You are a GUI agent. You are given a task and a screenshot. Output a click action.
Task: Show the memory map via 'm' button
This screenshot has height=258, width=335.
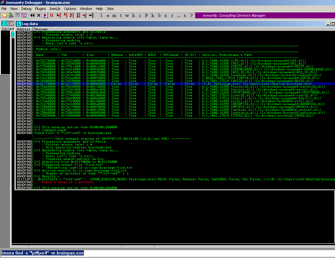click(114, 15)
